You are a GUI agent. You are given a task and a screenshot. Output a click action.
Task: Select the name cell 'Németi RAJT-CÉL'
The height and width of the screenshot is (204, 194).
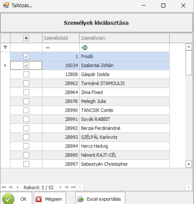coord(124,155)
